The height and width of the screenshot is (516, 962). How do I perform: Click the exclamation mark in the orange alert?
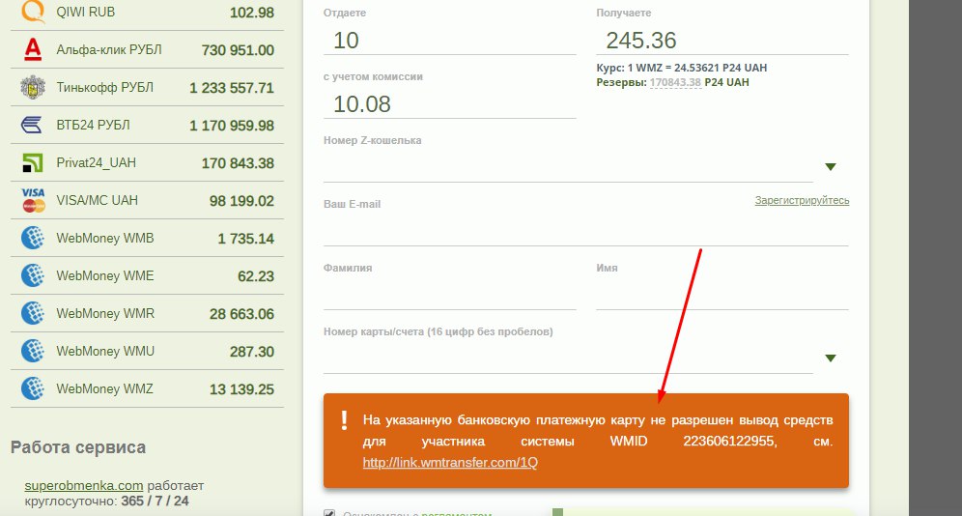point(344,420)
